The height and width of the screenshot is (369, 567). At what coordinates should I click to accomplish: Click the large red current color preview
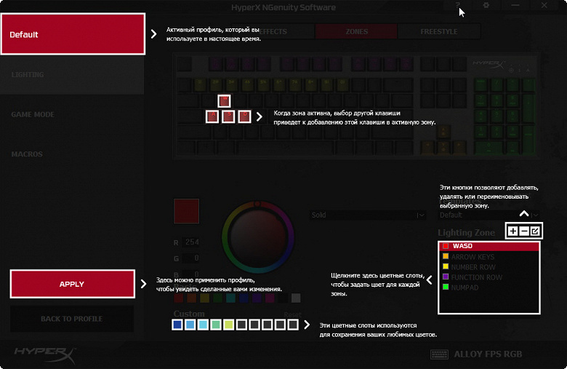(x=186, y=211)
